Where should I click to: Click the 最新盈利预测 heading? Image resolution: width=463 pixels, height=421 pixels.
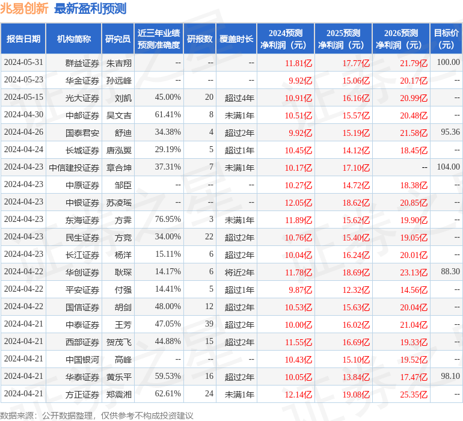pyautogui.click(x=90, y=8)
